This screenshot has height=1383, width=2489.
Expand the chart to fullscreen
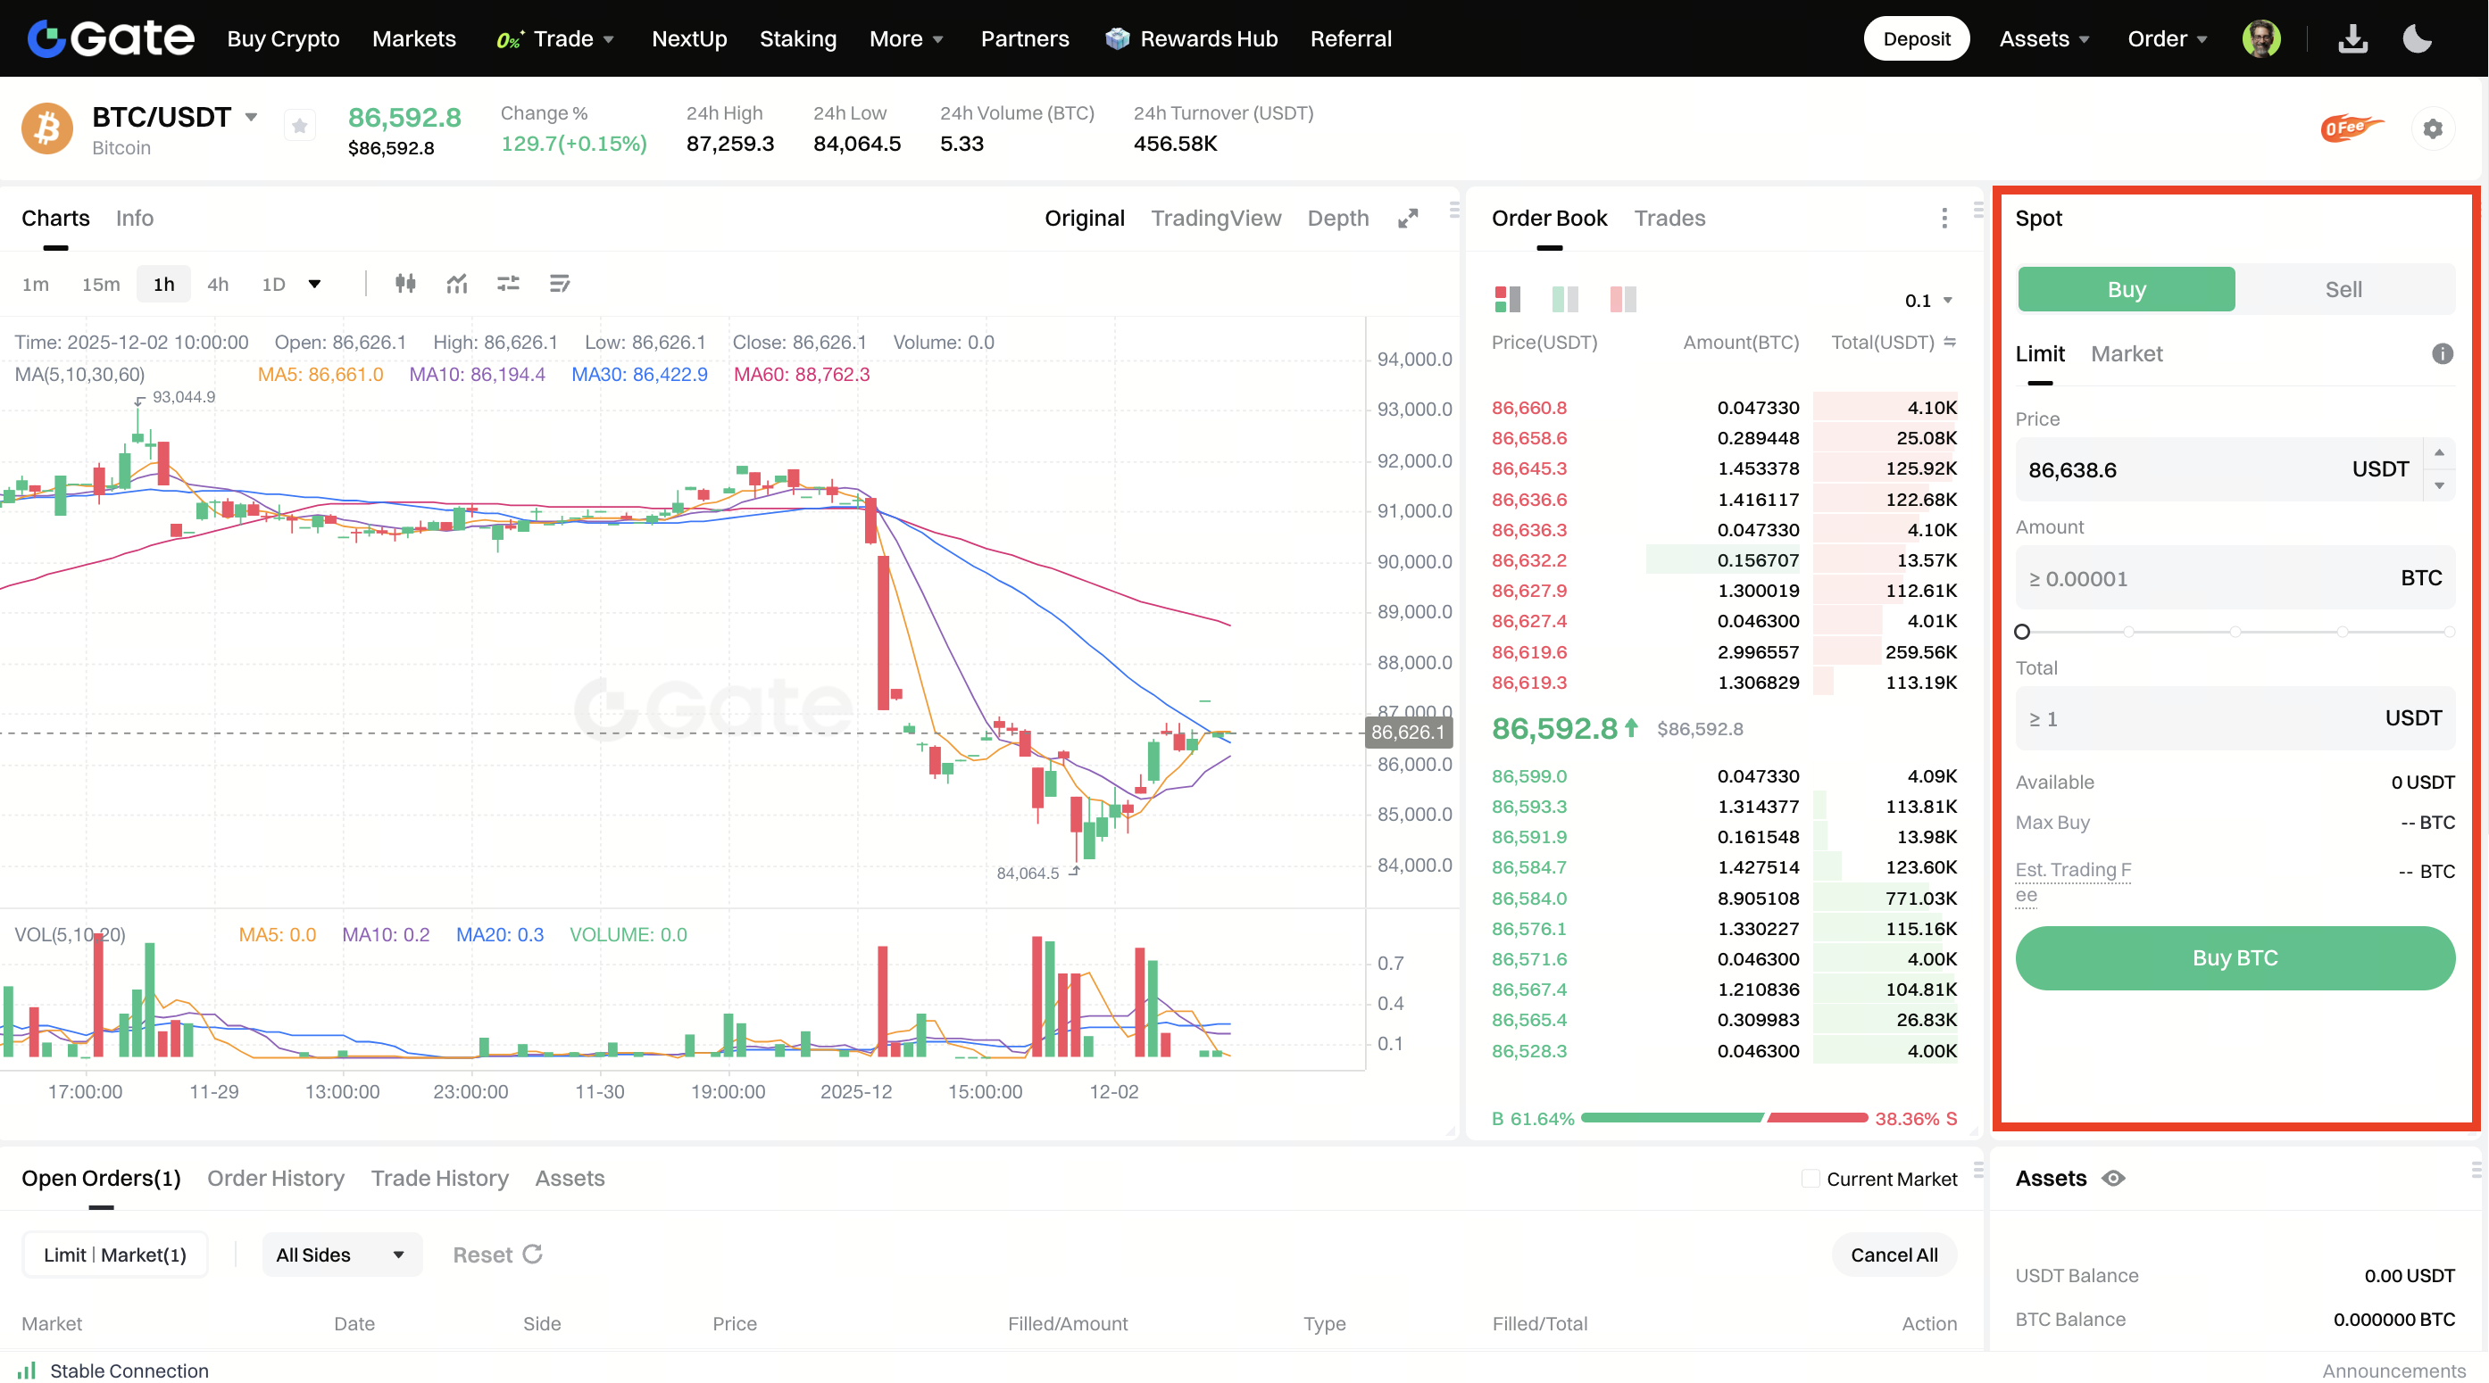point(1408,219)
